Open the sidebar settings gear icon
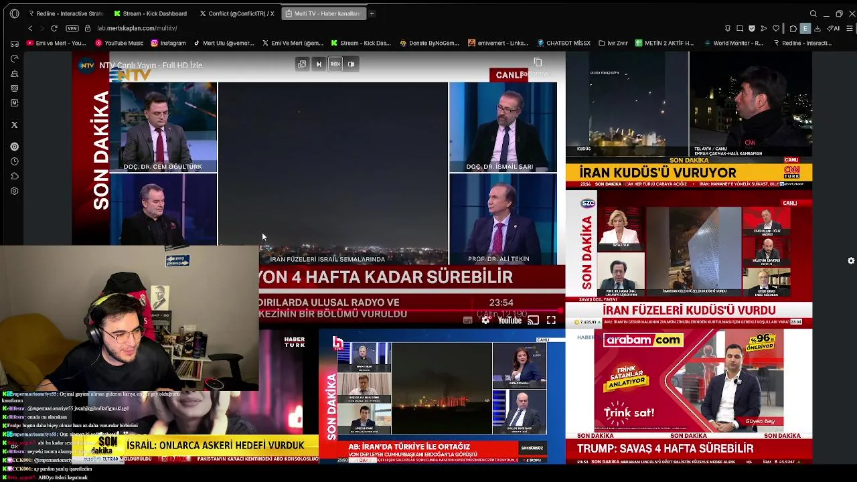The image size is (857, 482). point(15,191)
